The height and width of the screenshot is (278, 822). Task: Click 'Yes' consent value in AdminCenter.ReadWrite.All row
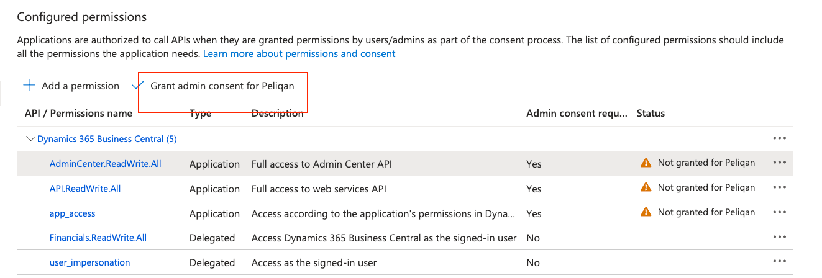(x=534, y=164)
